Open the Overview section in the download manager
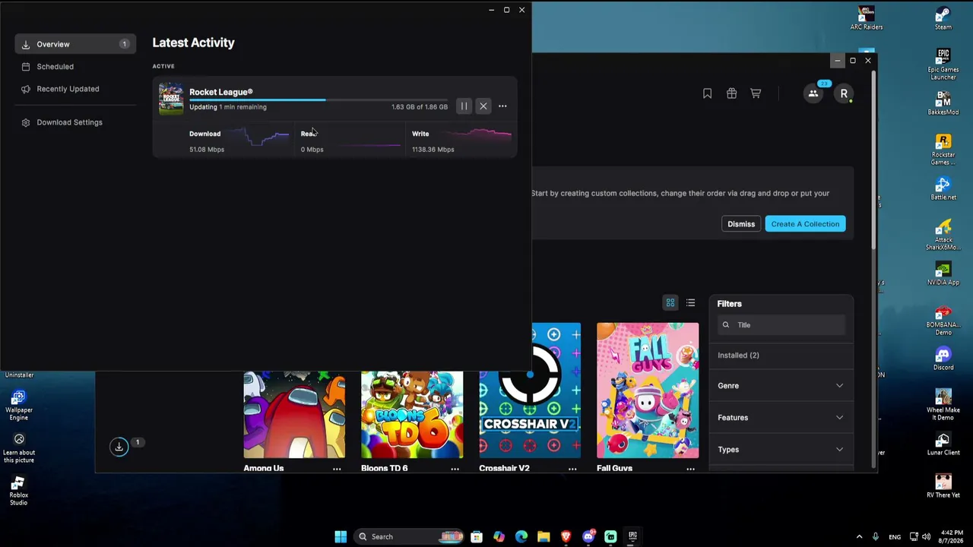The height and width of the screenshot is (547, 973). [x=75, y=44]
